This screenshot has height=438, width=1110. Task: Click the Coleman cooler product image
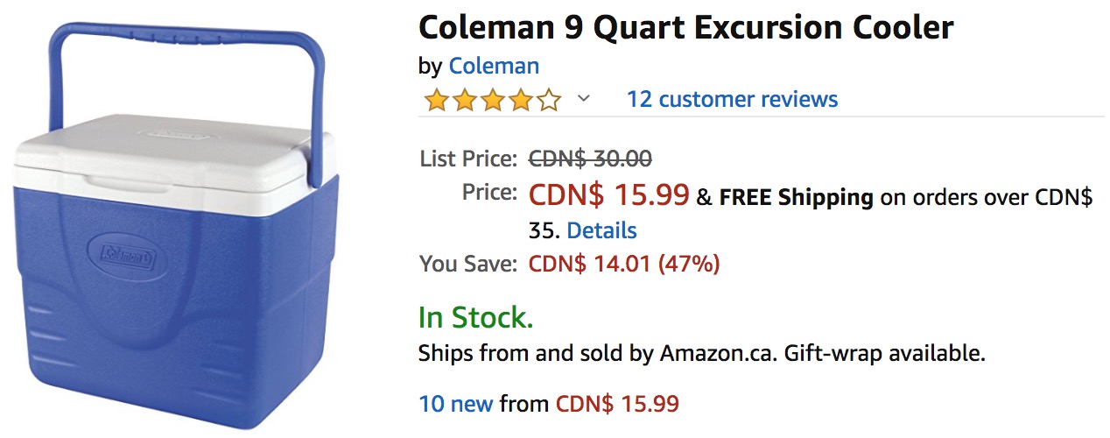pos(175,263)
